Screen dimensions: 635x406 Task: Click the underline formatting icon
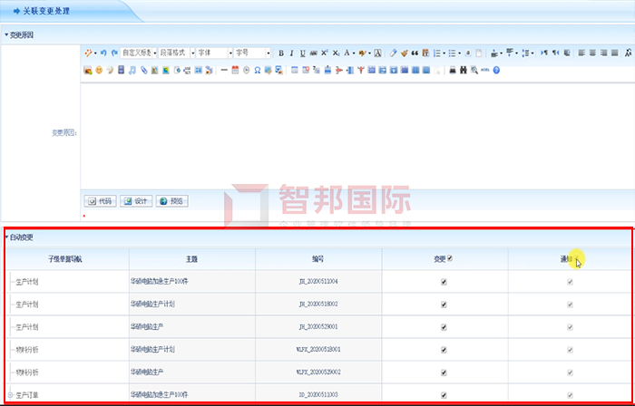302,53
